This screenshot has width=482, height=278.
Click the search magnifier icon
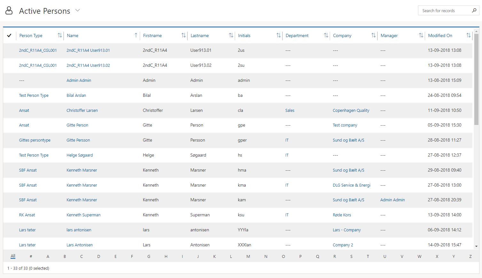(x=474, y=11)
